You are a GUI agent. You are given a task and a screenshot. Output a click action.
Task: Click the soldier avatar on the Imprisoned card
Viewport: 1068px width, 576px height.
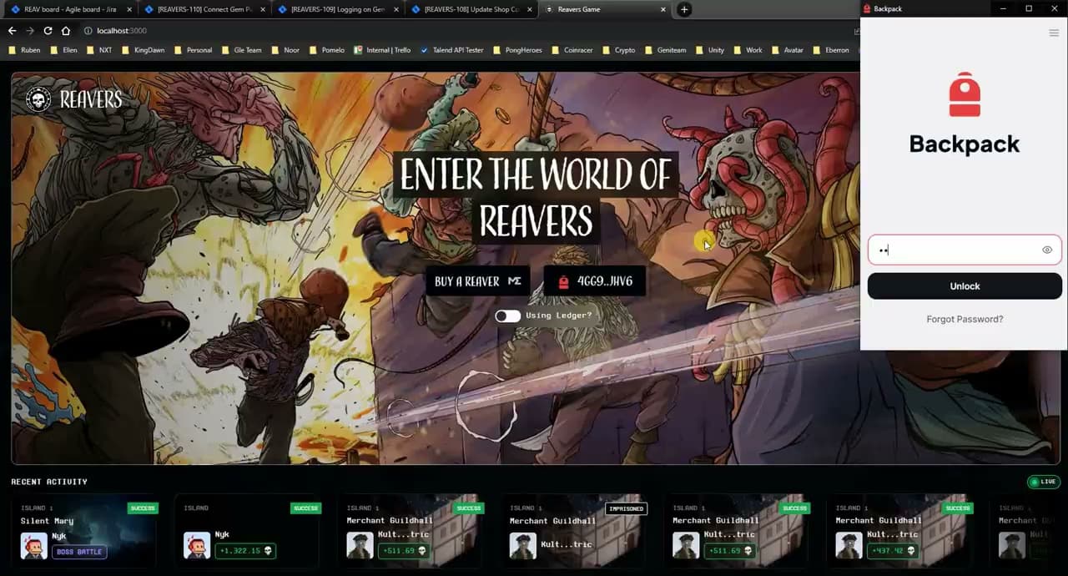click(x=523, y=545)
